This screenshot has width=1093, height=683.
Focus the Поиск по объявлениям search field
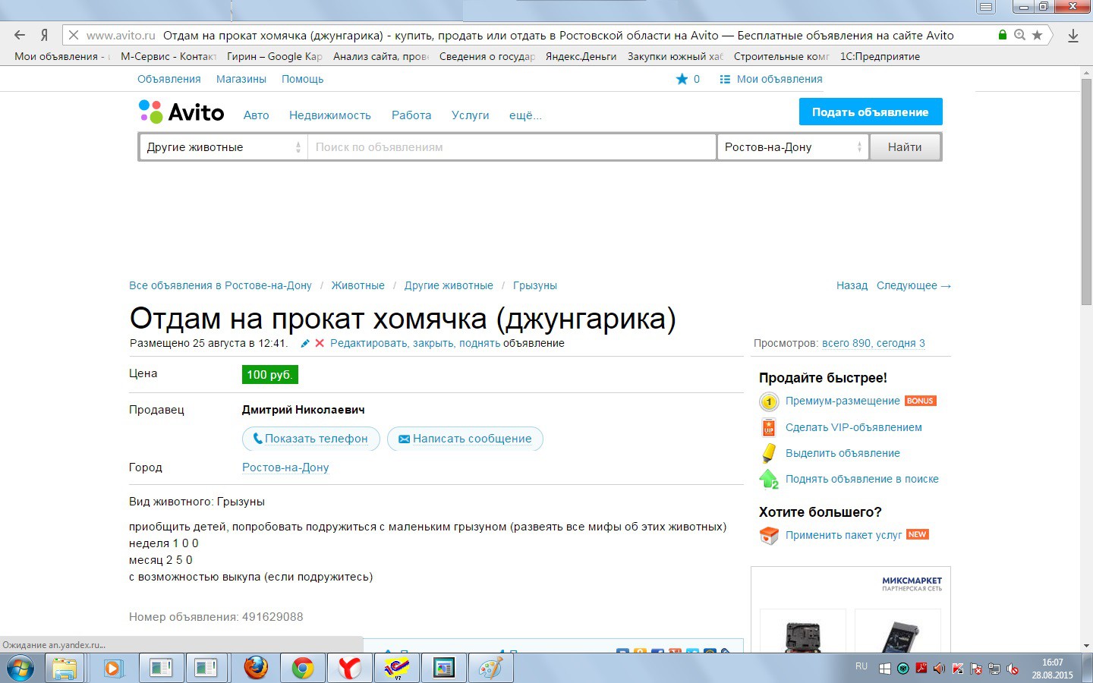coord(512,147)
